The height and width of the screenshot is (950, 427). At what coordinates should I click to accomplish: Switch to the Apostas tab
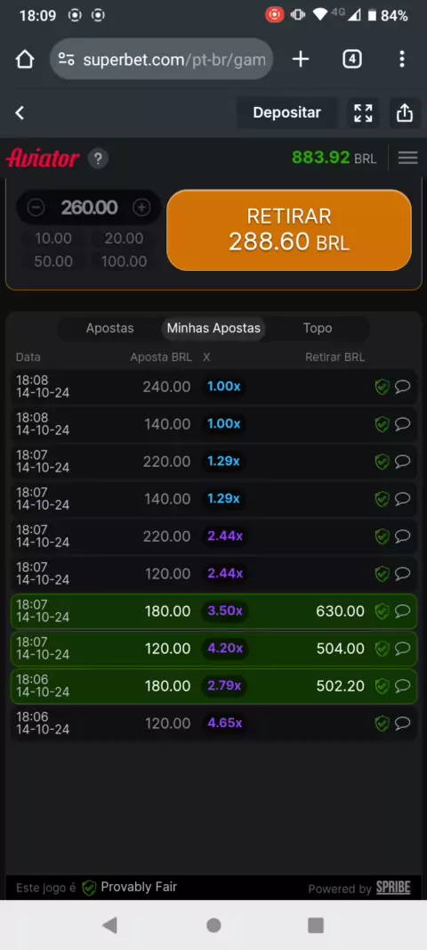[x=109, y=328]
